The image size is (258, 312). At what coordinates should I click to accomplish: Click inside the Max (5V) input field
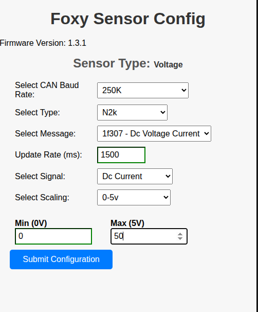[x=144, y=236]
